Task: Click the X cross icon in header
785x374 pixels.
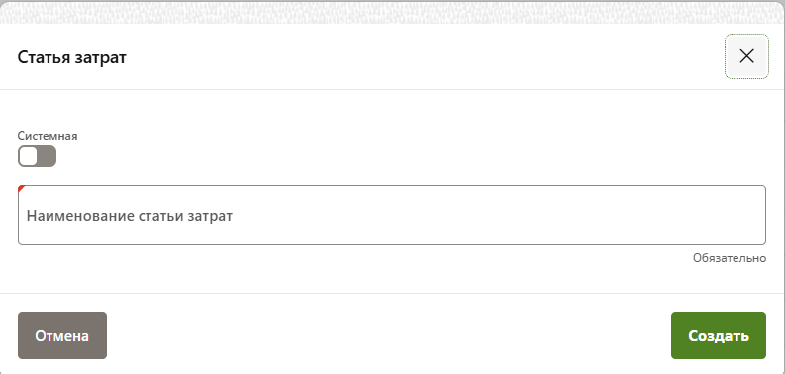Action: (x=746, y=56)
